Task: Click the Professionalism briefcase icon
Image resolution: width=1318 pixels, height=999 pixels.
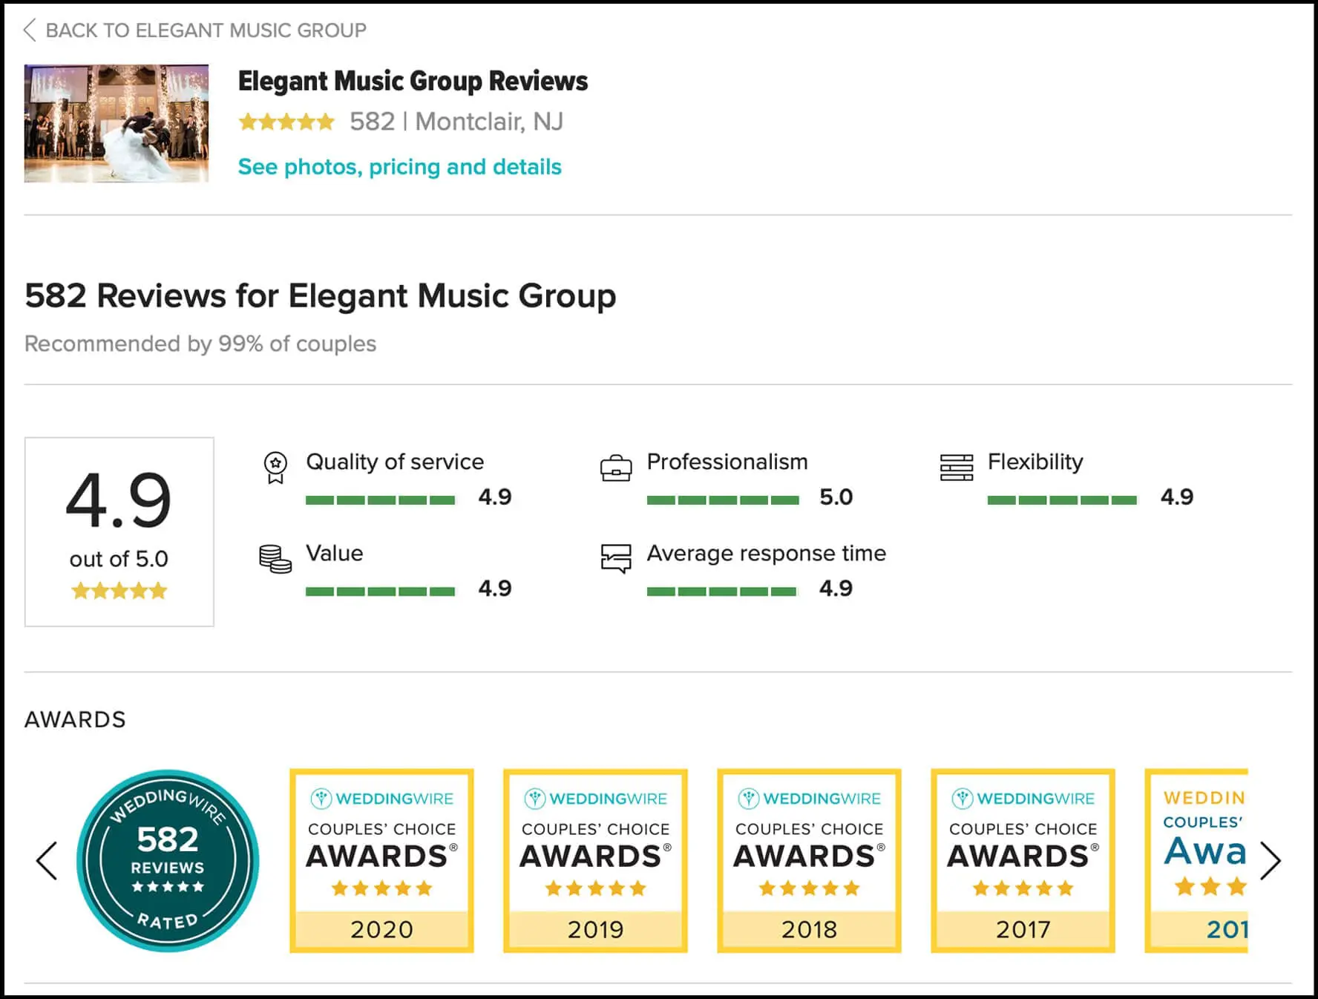Action: (x=616, y=468)
